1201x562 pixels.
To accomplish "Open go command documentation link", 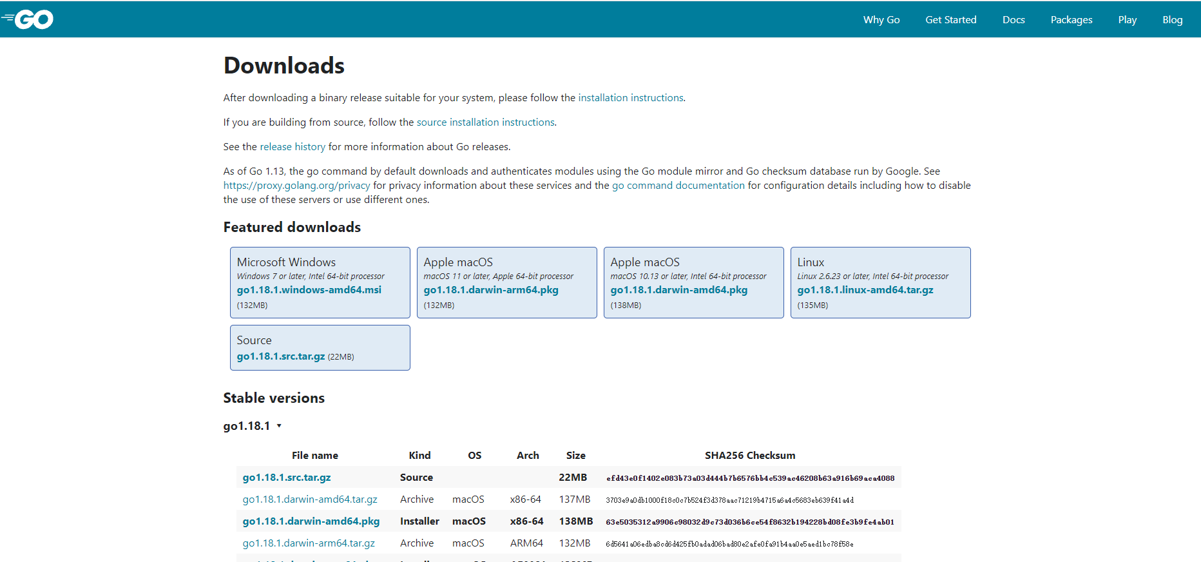I will pyautogui.click(x=678, y=186).
